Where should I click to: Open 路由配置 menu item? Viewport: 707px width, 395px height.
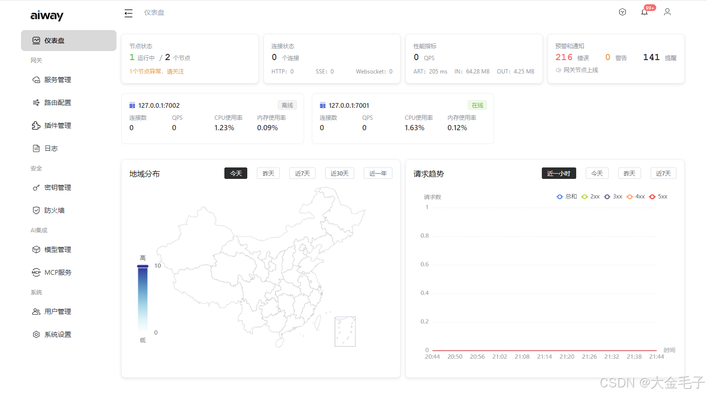[x=69, y=103]
